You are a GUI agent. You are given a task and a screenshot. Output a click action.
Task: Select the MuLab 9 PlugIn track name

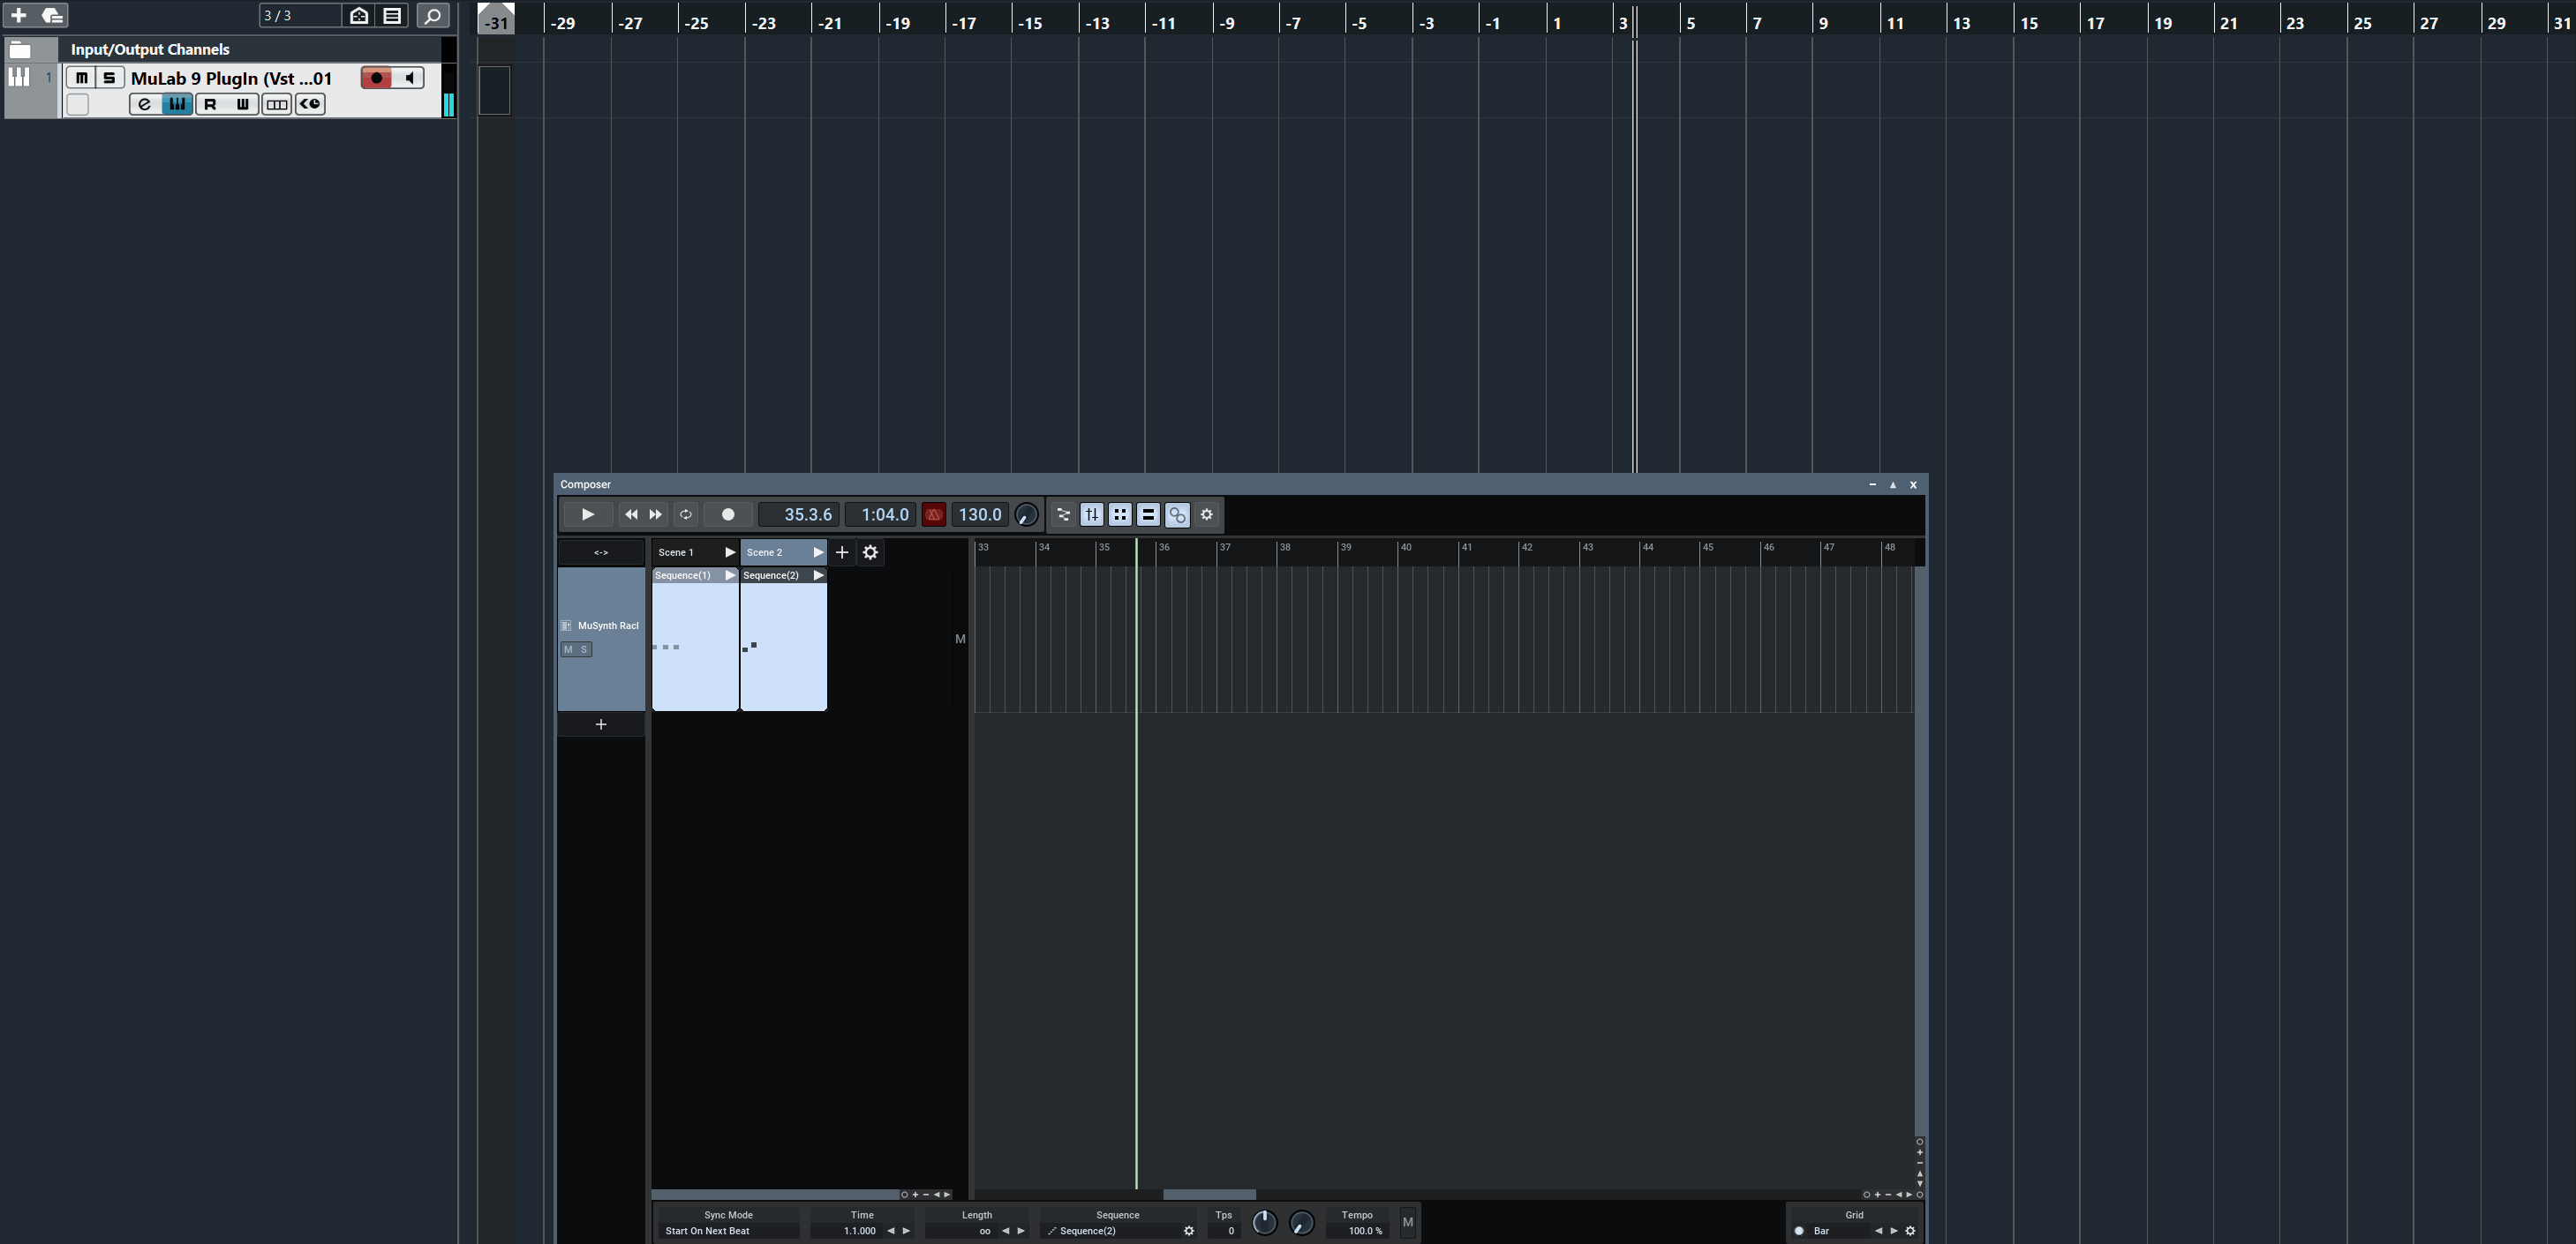(x=231, y=78)
